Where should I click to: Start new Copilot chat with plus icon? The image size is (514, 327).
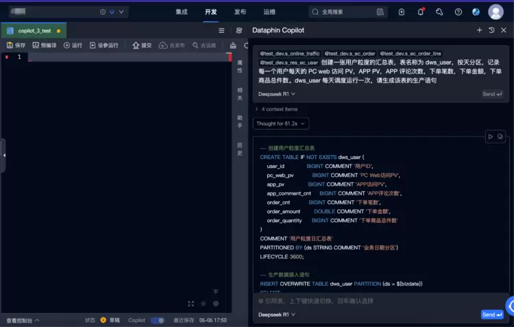pos(479,30)
